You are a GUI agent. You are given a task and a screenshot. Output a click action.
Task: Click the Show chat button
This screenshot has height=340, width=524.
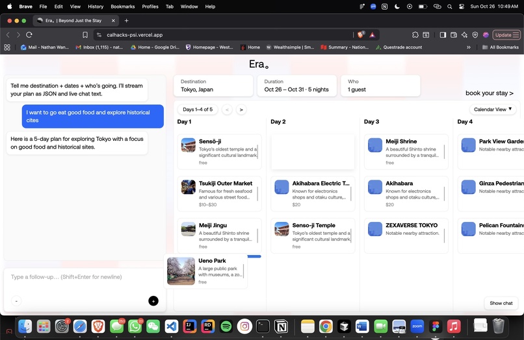[501, 303]
